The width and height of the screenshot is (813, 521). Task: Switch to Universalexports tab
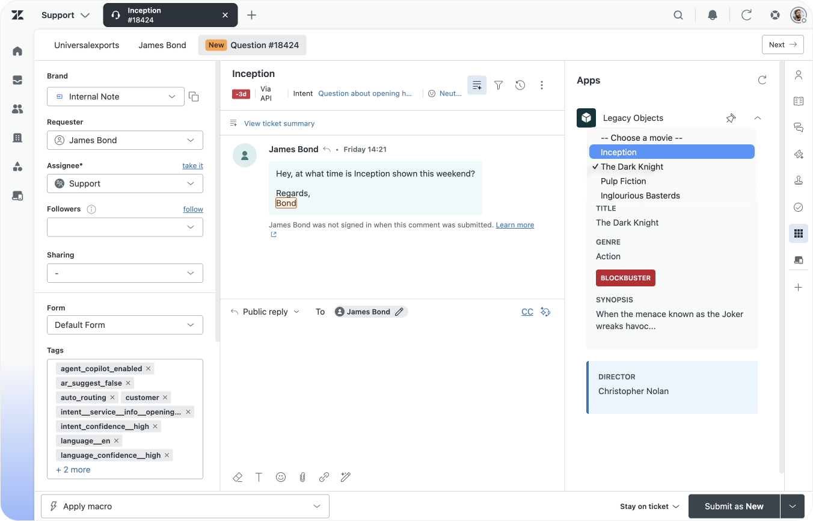pos(87,45)
